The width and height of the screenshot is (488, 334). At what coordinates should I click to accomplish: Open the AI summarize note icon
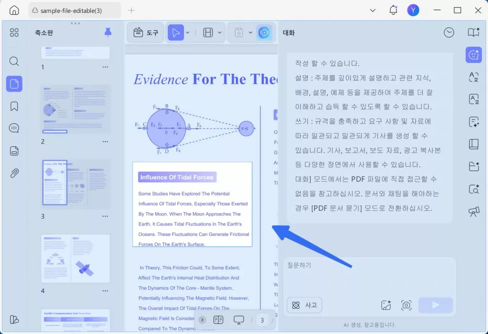click(474, 122)
